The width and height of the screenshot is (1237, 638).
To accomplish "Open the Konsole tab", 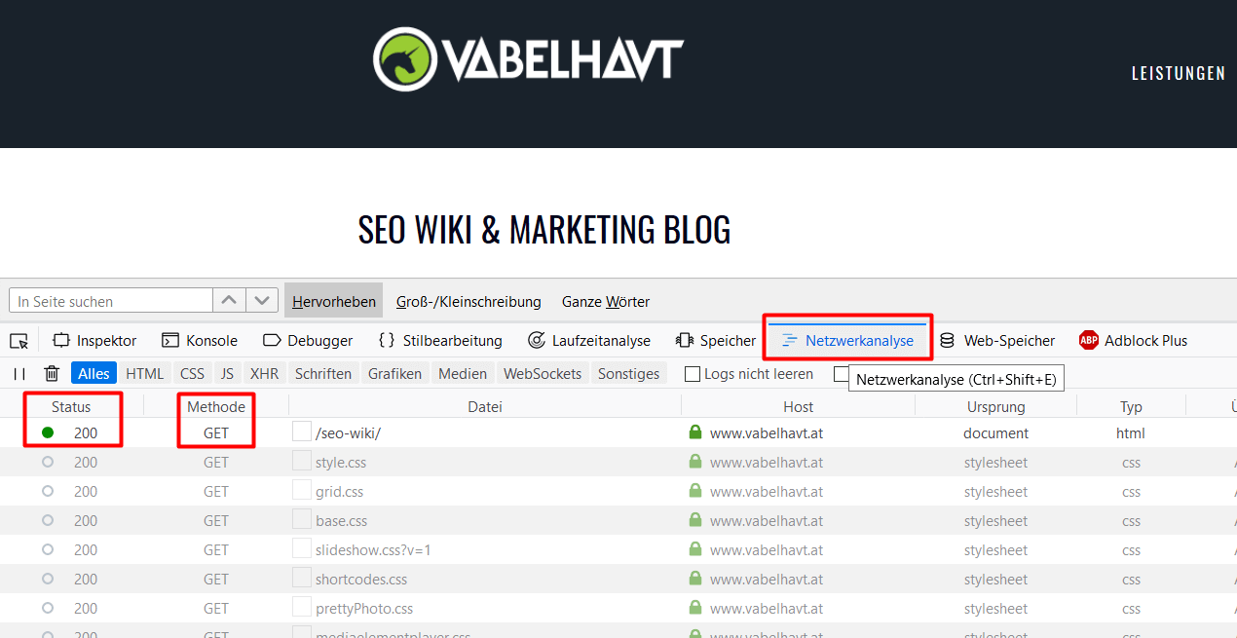I will 200,340.
